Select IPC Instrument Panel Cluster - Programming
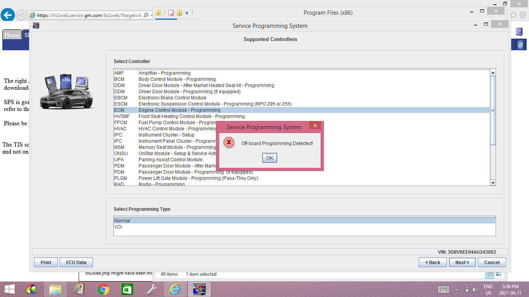529x297 pixels. click(x=302, y=141)
